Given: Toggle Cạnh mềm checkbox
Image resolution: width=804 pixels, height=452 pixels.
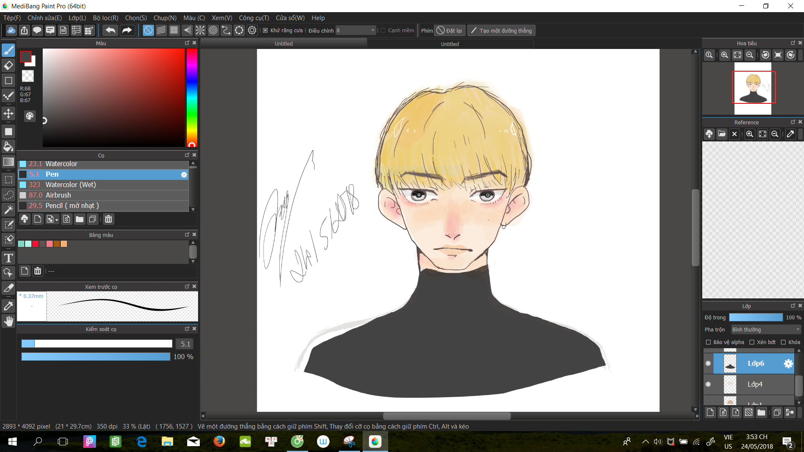Looking at the screenshot, I should click(383, 30).
